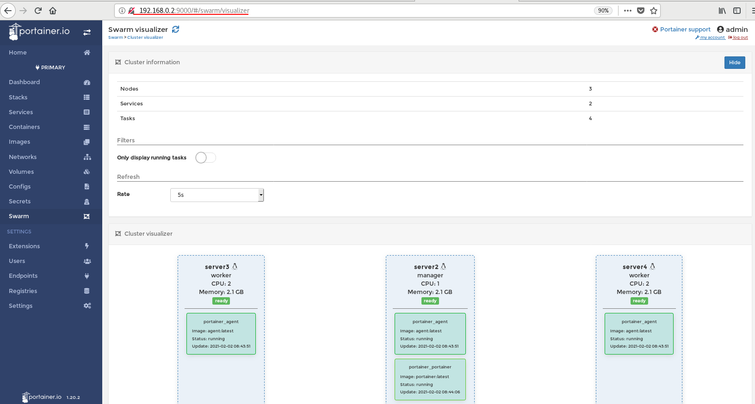
Task: Click the portainer.io logo at the top
Action: pyautogui.click(x=39, y=31)
